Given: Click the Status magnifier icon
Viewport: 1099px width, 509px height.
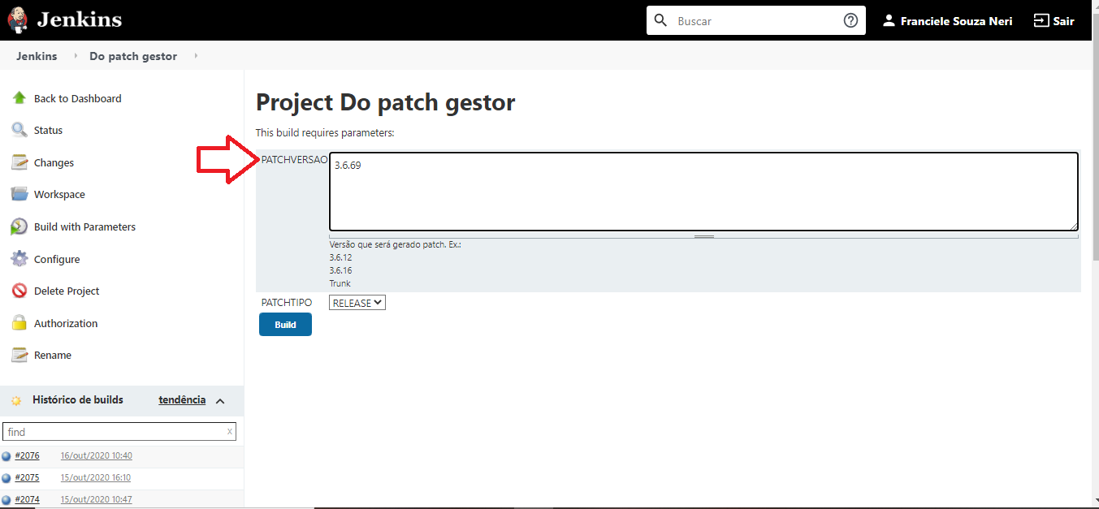Looking at the screenshot, I should tap(19, 130).
